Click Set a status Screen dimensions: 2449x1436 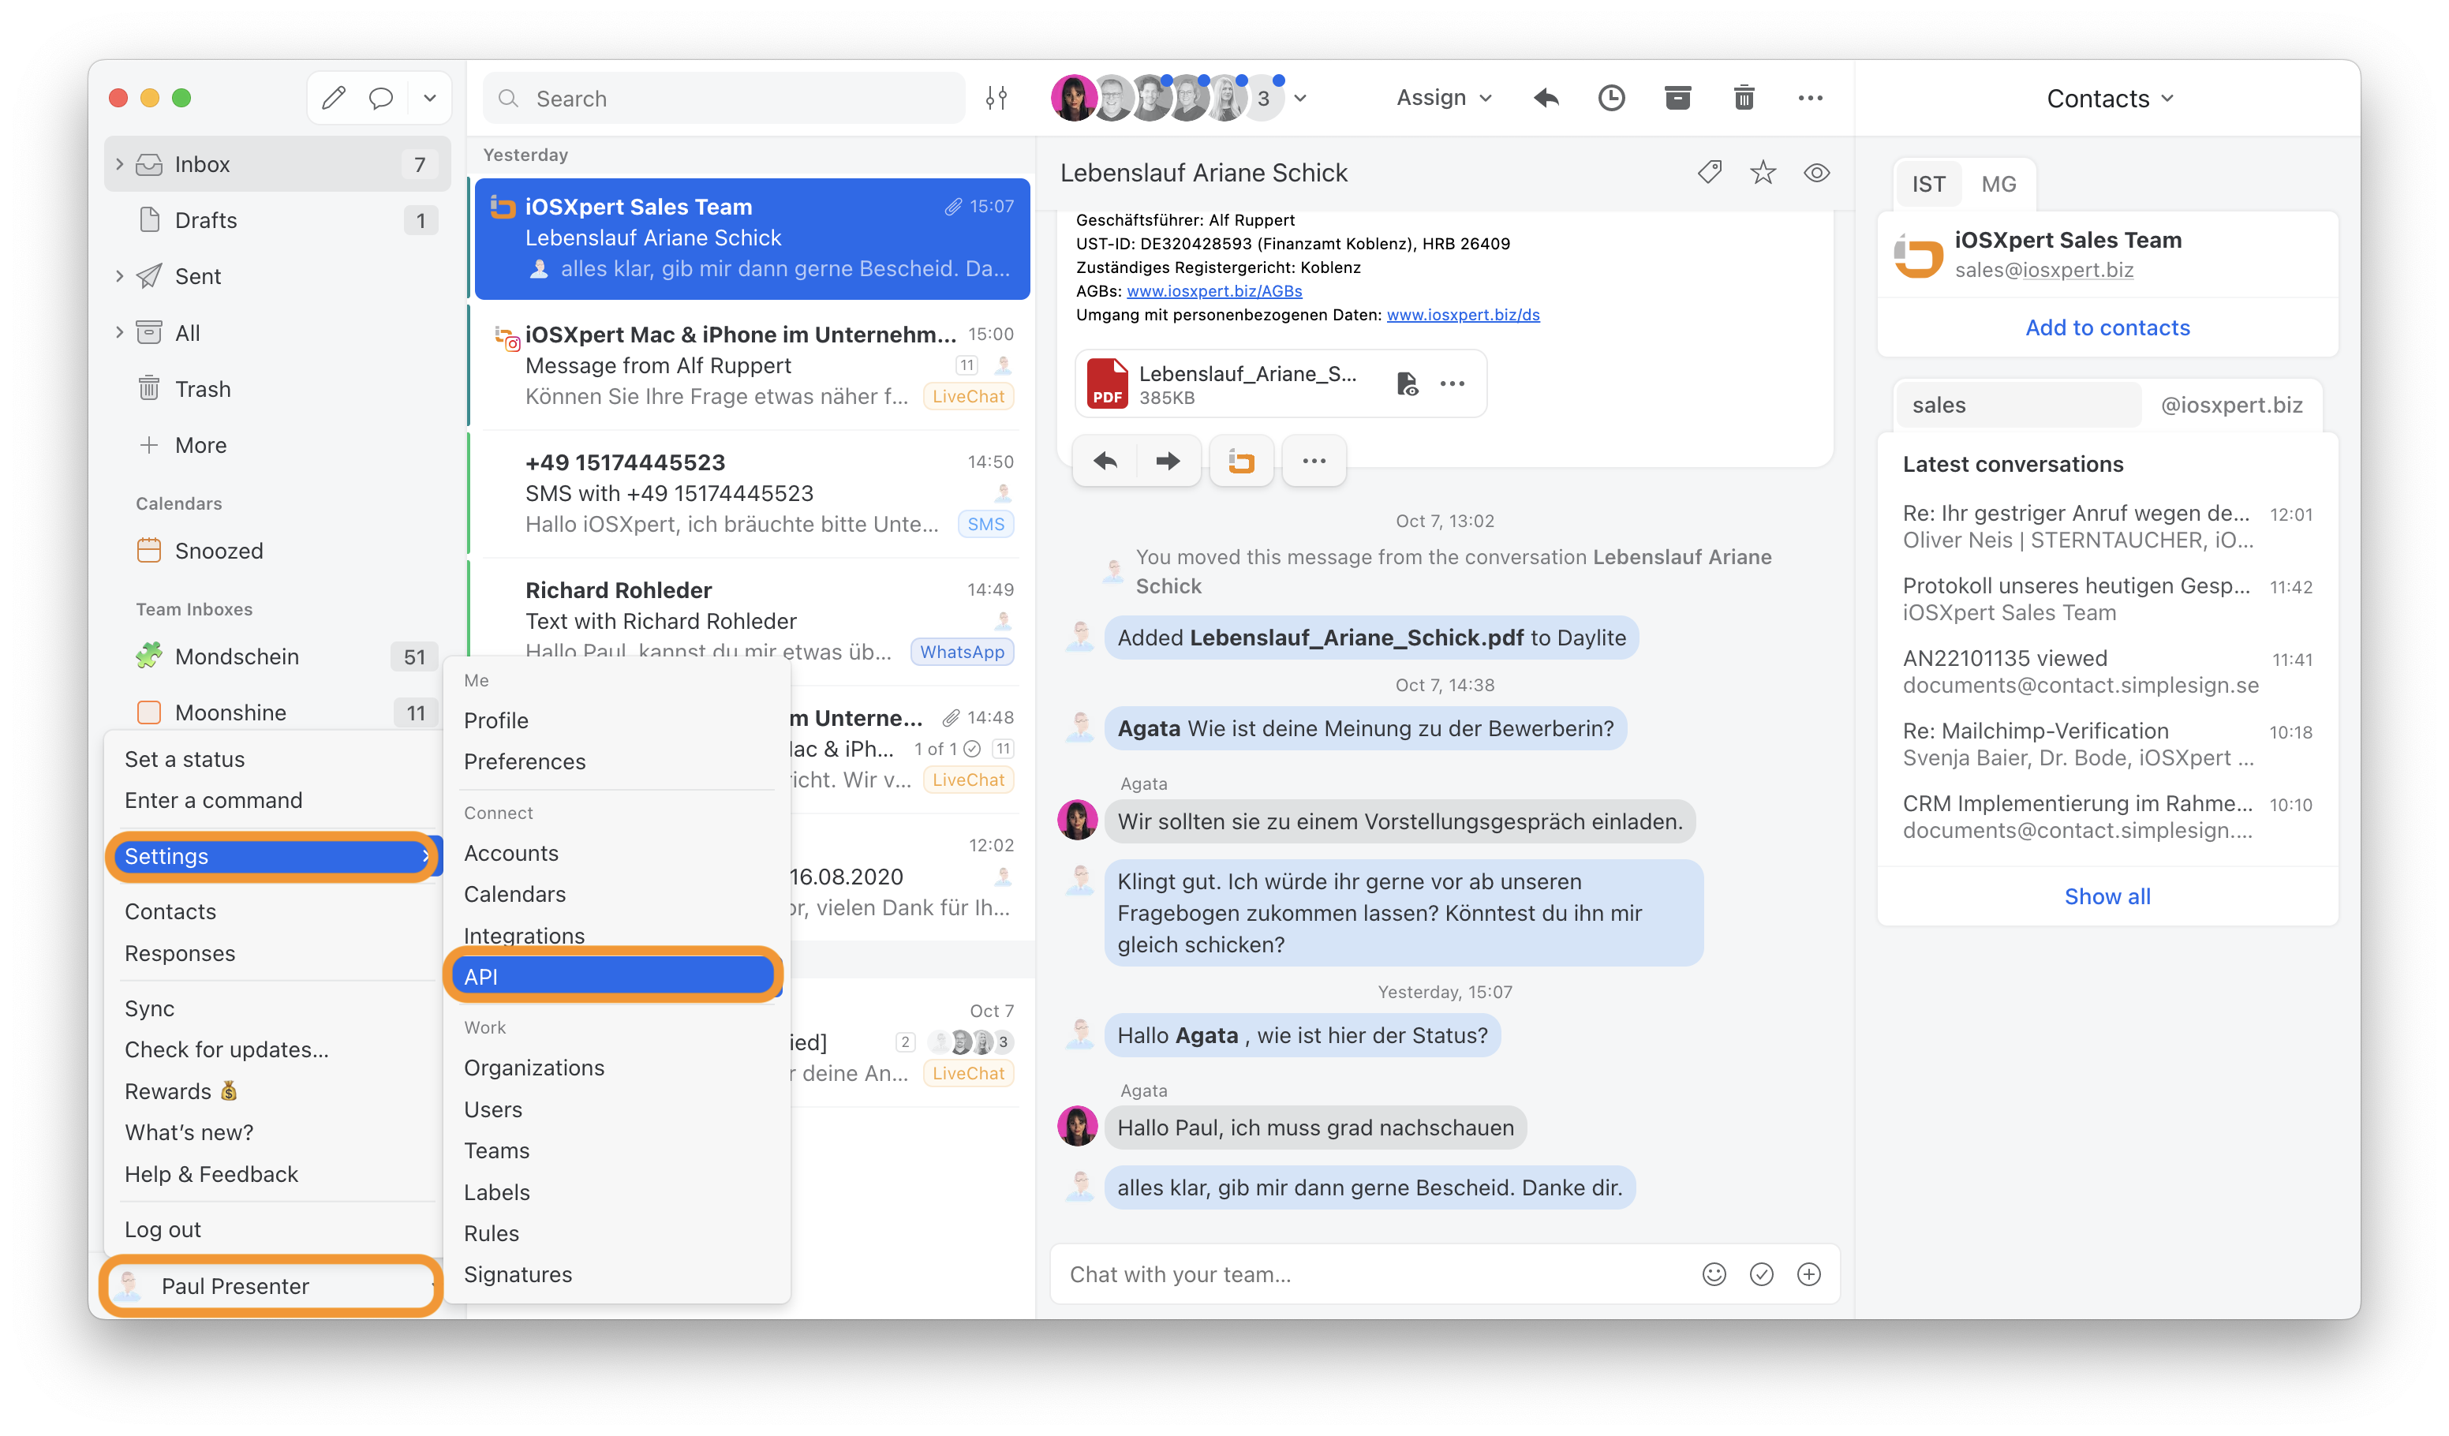pyautogui.click(x=185, y=760)
